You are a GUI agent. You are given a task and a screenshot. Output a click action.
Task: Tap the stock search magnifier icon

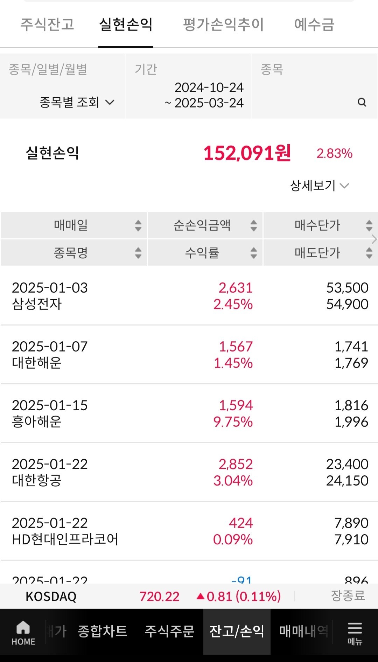(x=362, y=102)
